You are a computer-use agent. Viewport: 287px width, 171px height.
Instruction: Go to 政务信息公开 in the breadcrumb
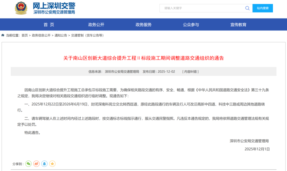tap(41, 35)
